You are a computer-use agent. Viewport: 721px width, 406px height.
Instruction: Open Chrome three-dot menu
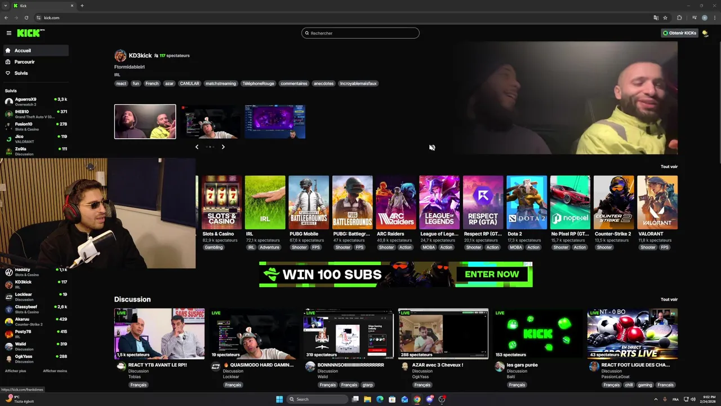pos(714,17)
